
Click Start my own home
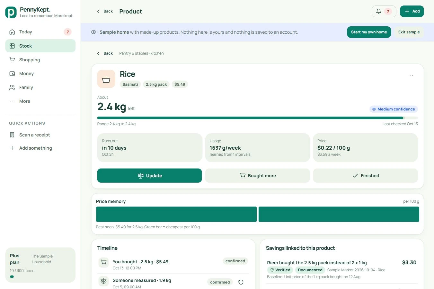369,32
